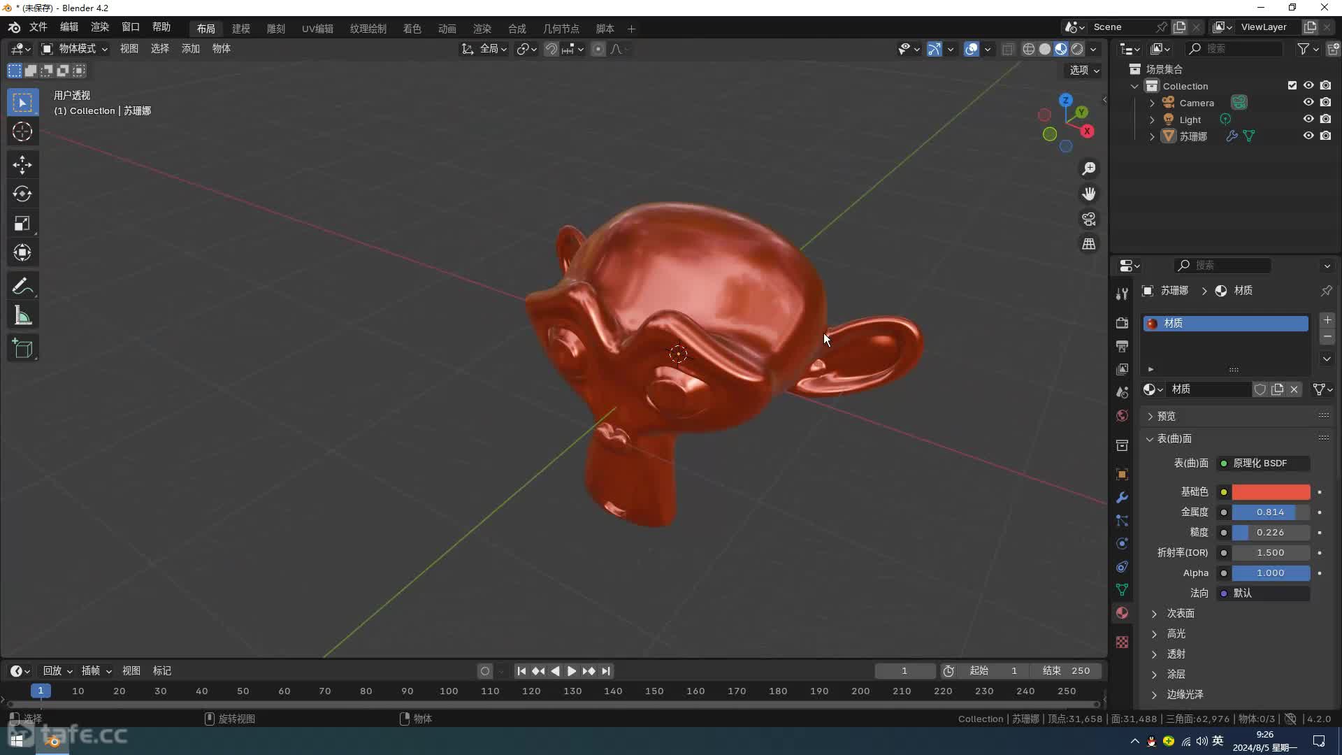Image resolution: width=1342 pixels, height=755 pixels.
Task: Adjust the 金属度 0.814 slider
Action: pyautogui.click(x=1271, y=512)
